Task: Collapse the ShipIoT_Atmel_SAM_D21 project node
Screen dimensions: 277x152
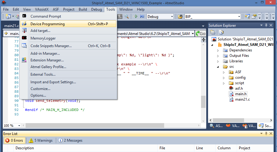Action: [212, 45]
